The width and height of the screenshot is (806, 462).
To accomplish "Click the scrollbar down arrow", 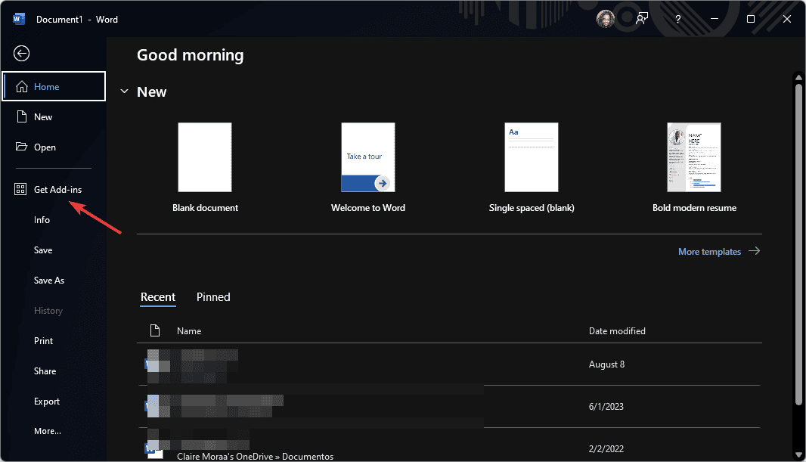I will click(798, 454).
